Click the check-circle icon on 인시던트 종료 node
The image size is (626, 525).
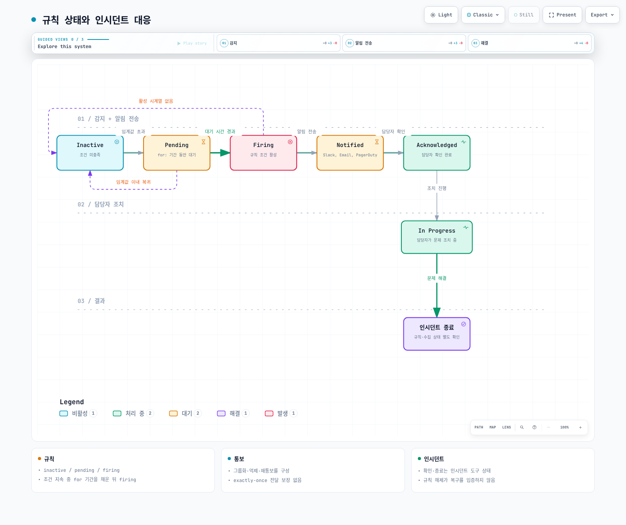pos(464,324)
